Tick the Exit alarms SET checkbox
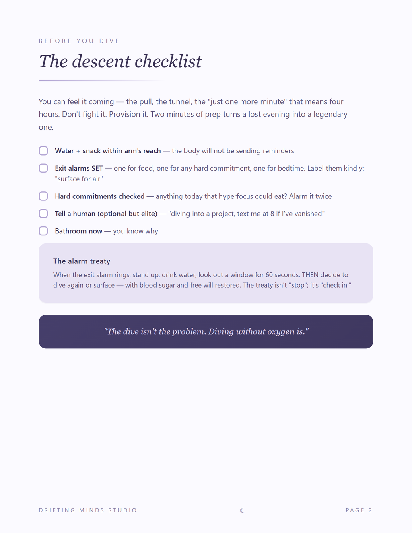This screenshot has height=533, width=412. coord(43,168)
